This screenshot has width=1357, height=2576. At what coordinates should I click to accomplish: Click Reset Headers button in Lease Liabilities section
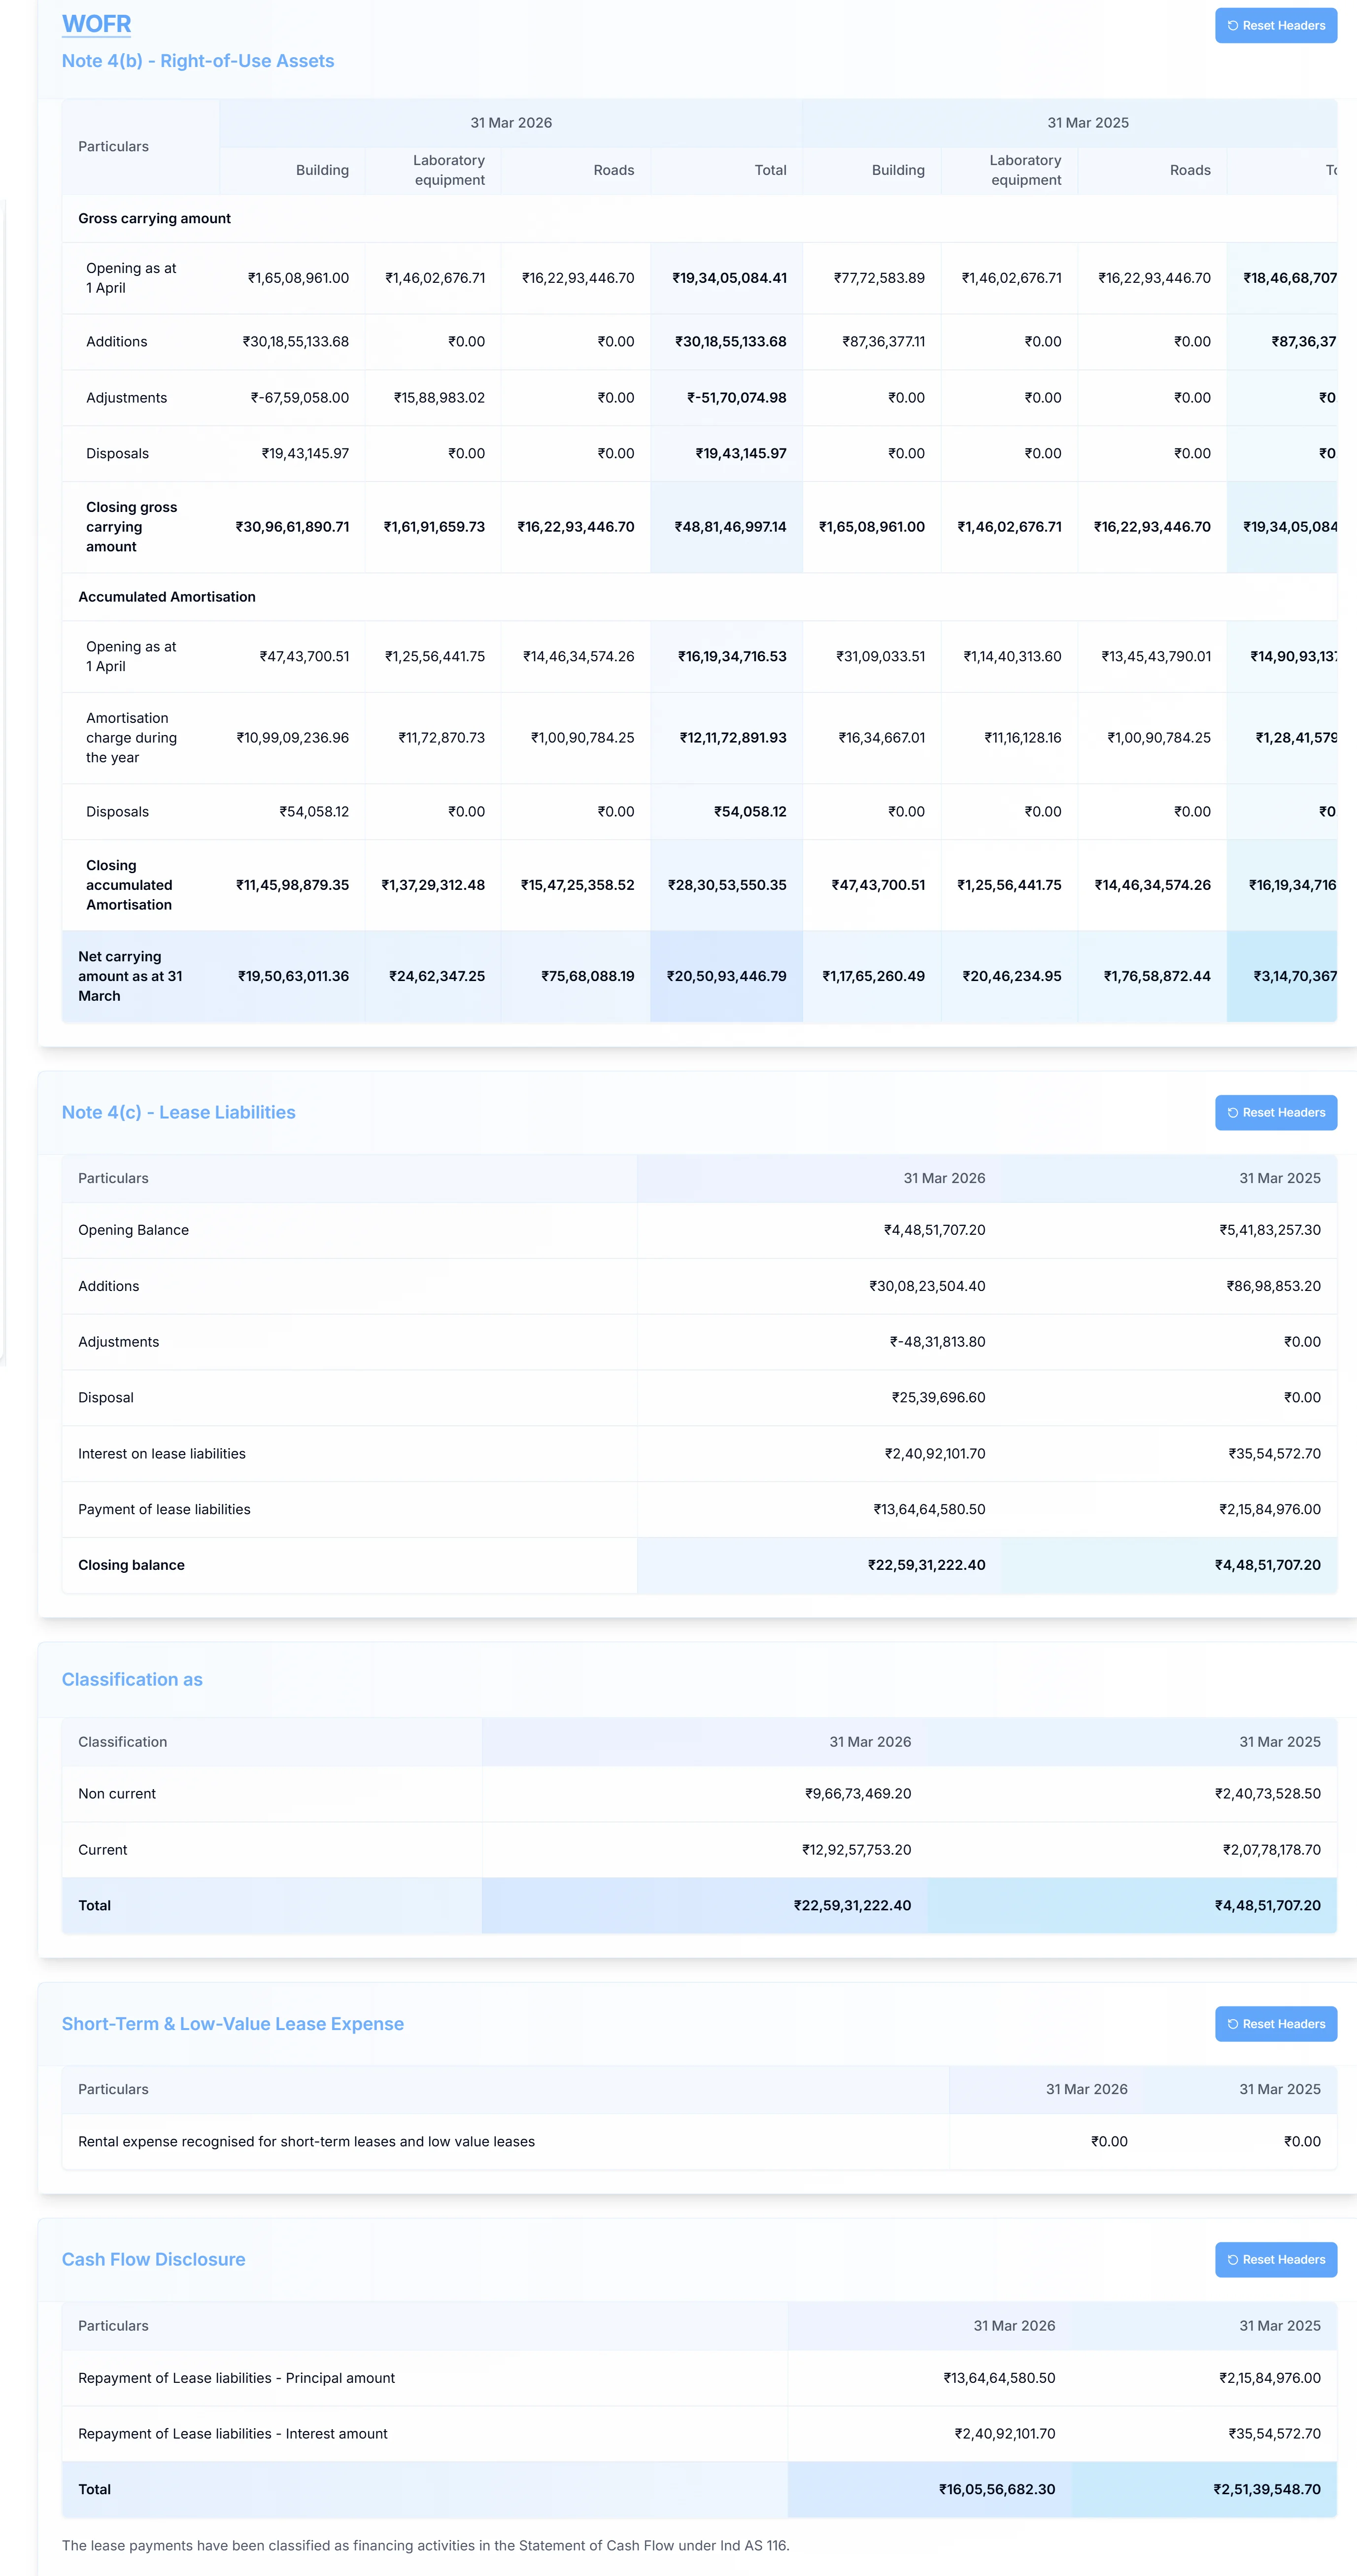(1275, 1112)
